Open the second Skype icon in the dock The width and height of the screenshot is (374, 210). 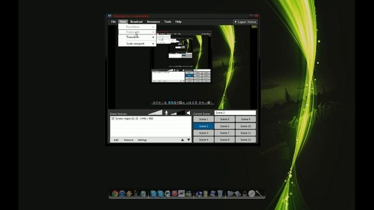tap(160, 194)
